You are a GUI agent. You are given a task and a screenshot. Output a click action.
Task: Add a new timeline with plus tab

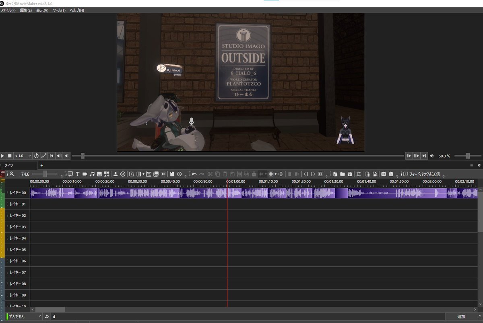(41, 165)
